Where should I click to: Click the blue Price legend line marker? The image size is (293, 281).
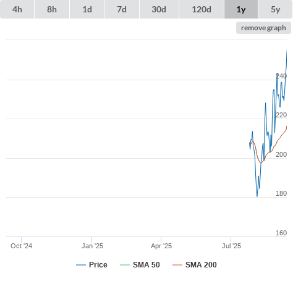pyautogui.click(x=81, y=265)
